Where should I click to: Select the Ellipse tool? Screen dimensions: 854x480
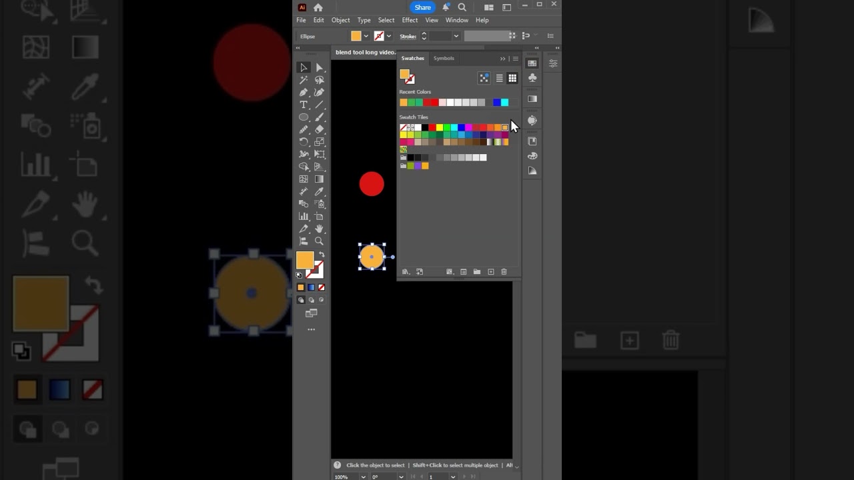(x=304, y=117)
